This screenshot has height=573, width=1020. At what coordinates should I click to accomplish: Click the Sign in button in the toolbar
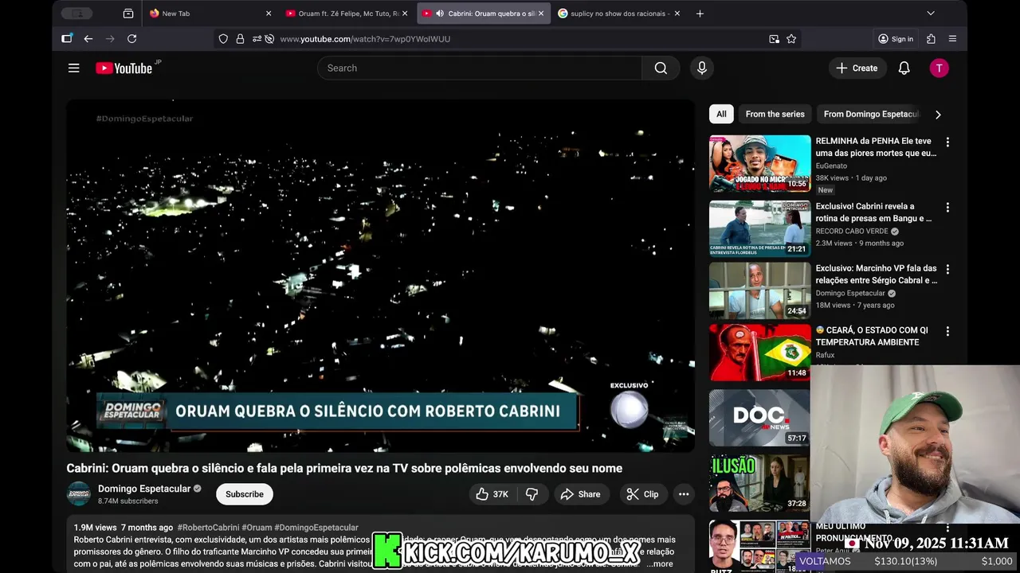895,39
